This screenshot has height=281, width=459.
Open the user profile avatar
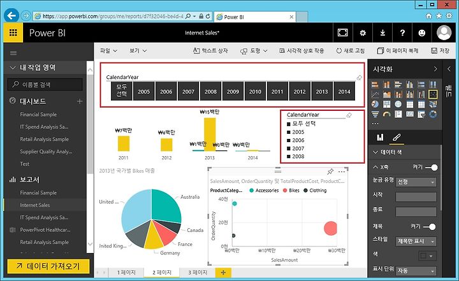[x=444, y=32]
